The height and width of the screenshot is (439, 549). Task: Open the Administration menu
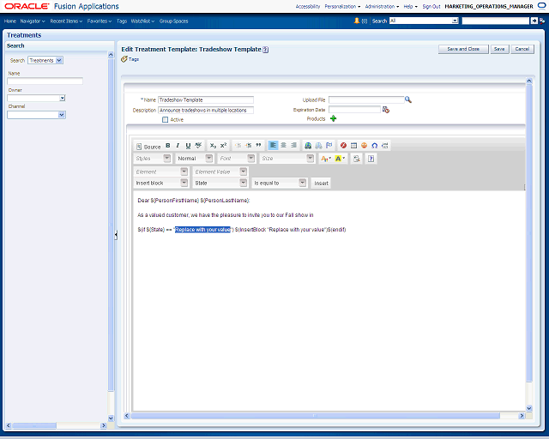[382, 7]
